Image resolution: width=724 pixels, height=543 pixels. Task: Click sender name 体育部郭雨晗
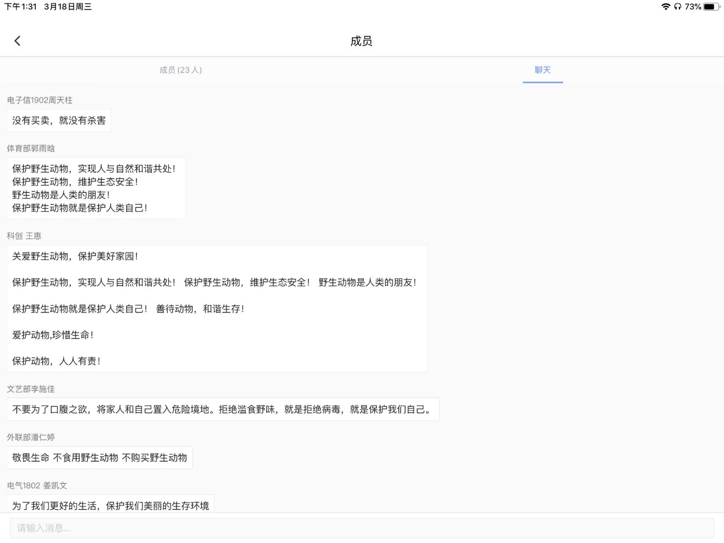[x=31, y=148]
